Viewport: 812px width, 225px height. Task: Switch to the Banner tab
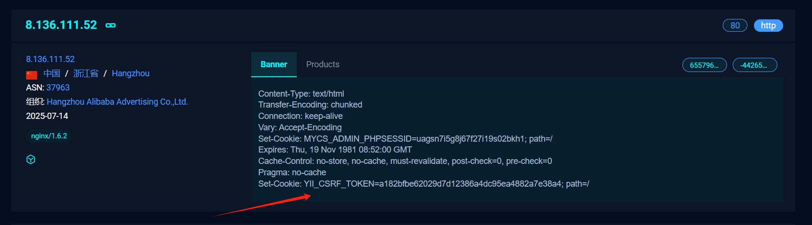[274, 64]
